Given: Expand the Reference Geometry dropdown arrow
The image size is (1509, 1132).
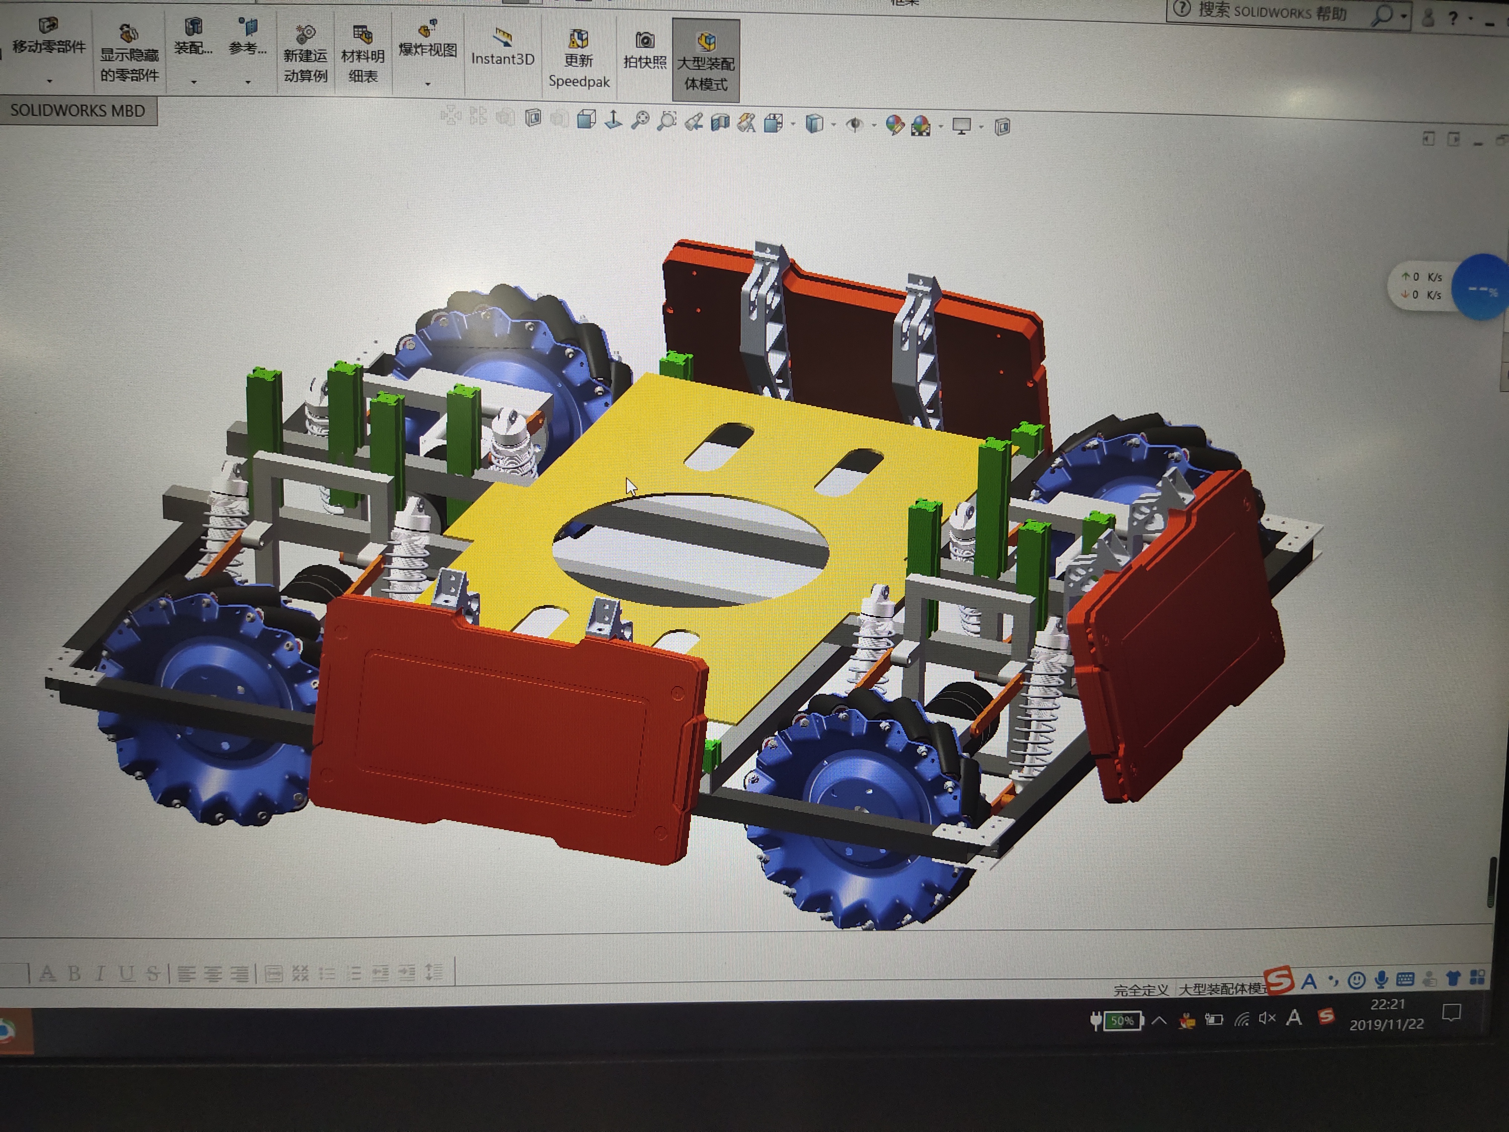Looking at the screenshot, I should (x=247, y=82).
